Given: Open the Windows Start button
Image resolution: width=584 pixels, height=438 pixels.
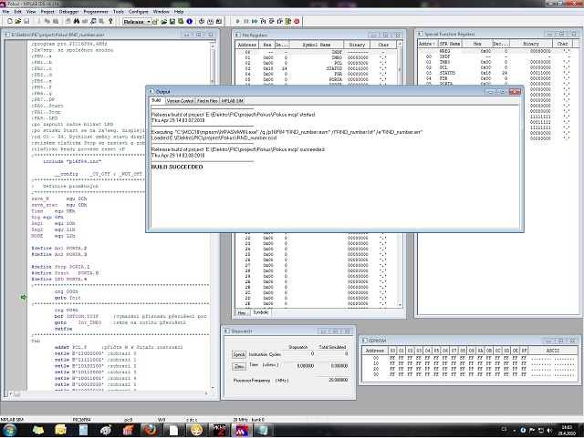Looking at the screenshot, I should point(10,430).
